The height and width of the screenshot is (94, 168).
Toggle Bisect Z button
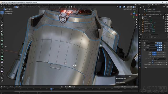click(163, 54)
